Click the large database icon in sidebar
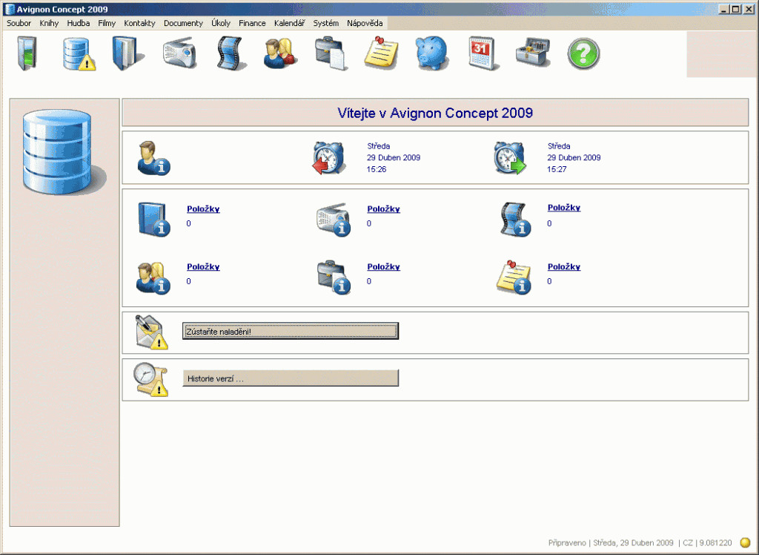Viewport: 759px width, 555px height. (x=63, y=151)
